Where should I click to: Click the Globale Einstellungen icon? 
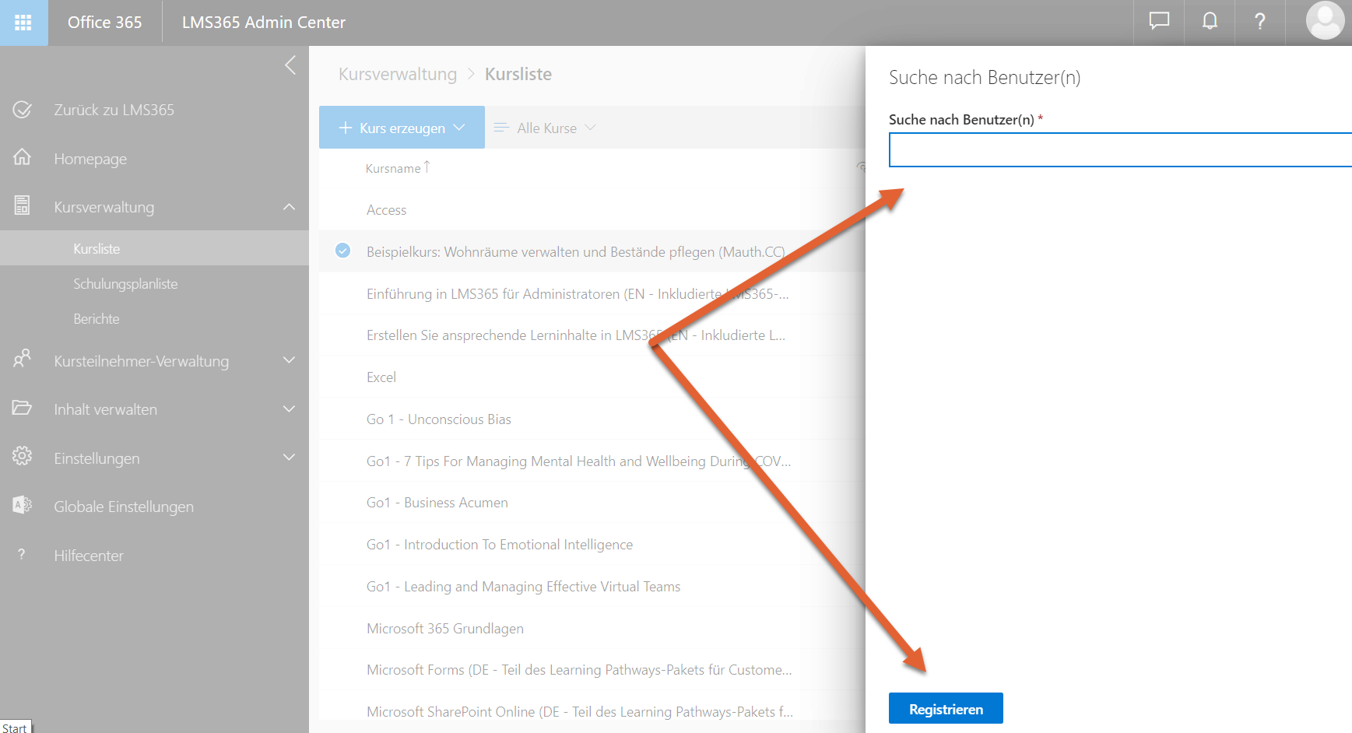[x=22, y=506]
